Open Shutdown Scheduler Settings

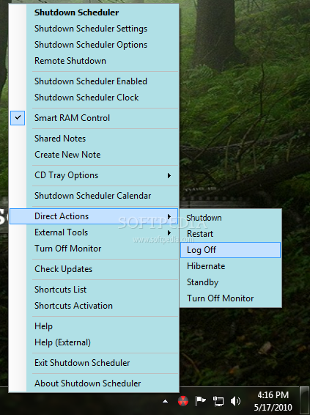[x=94, y=29]
